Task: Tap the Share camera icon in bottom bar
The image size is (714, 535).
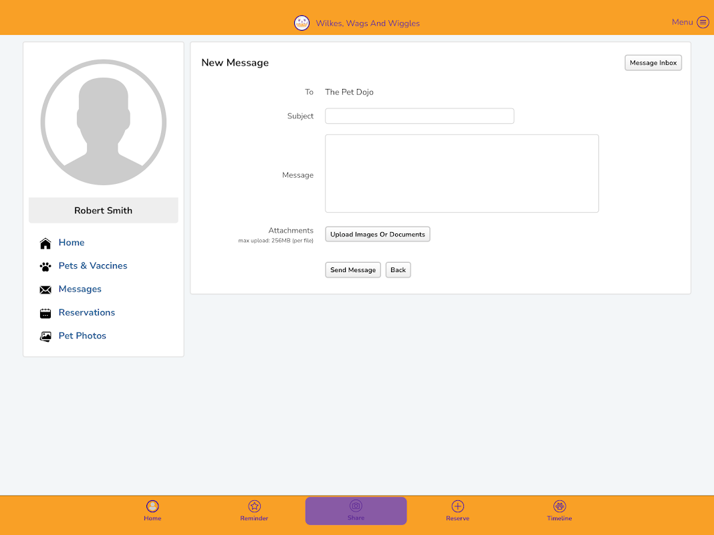Action: tap(356, 506)
